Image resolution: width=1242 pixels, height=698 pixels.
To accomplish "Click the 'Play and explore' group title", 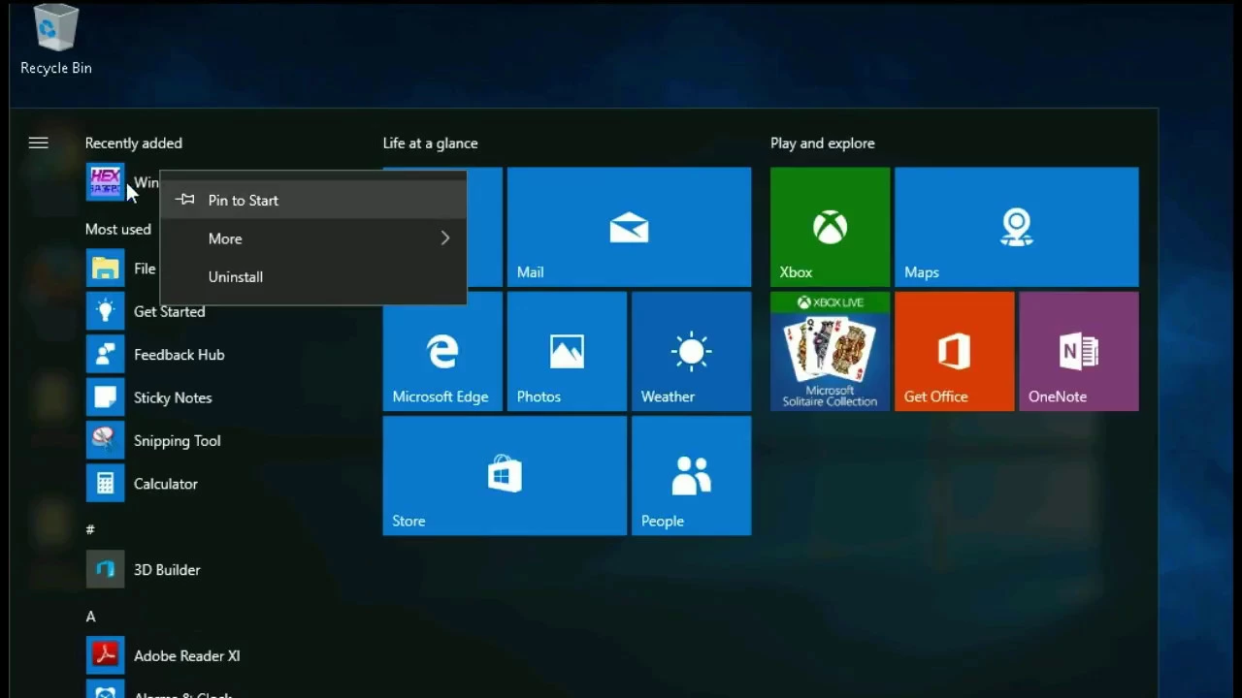I will point(822,143).
